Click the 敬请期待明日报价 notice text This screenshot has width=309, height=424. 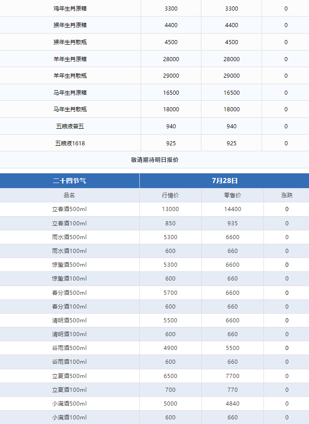tap(154, 160)
